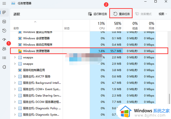
Task: Sort by the 名称 column header
Action: [x=36, y=25]
